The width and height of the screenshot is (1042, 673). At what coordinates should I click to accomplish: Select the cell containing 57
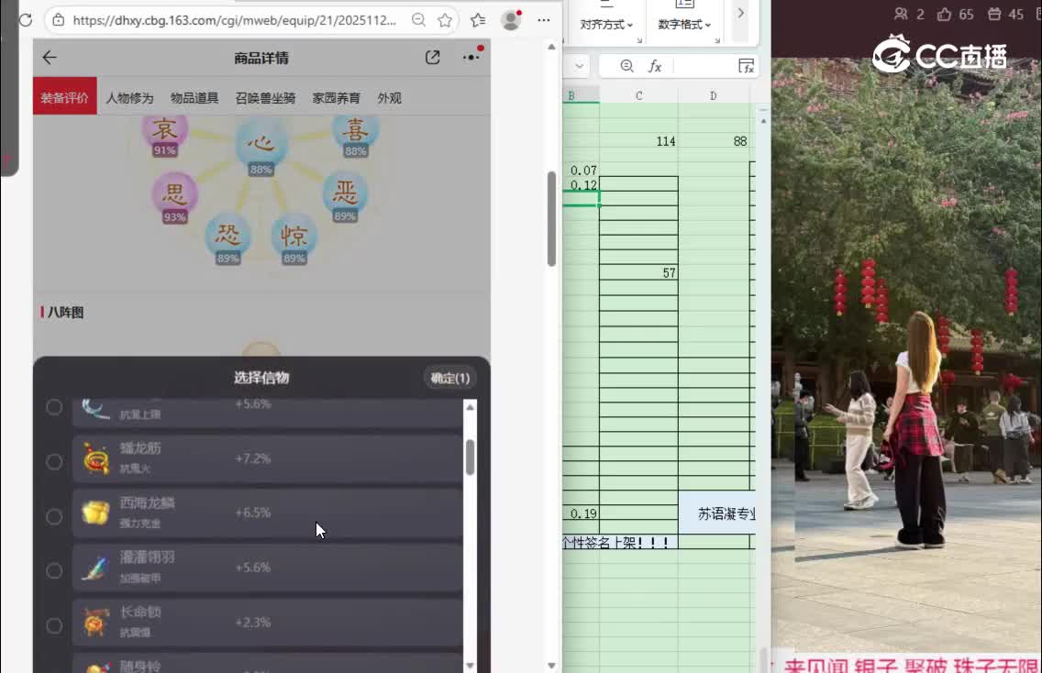[638, 273]
